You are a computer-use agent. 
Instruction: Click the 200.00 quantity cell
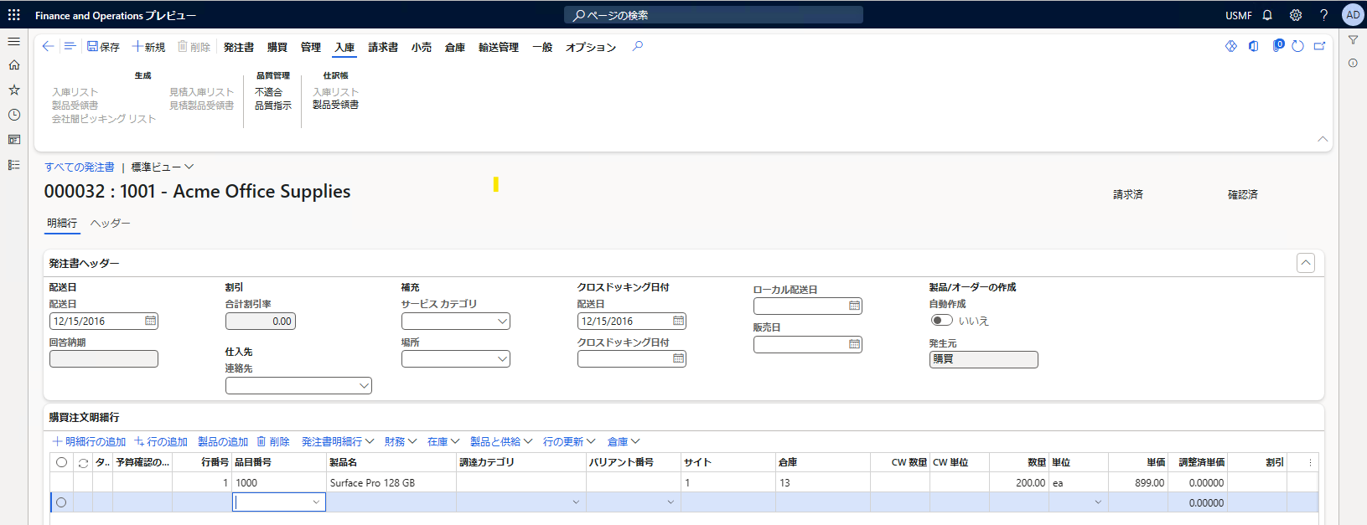click(x=1019, y=483)
